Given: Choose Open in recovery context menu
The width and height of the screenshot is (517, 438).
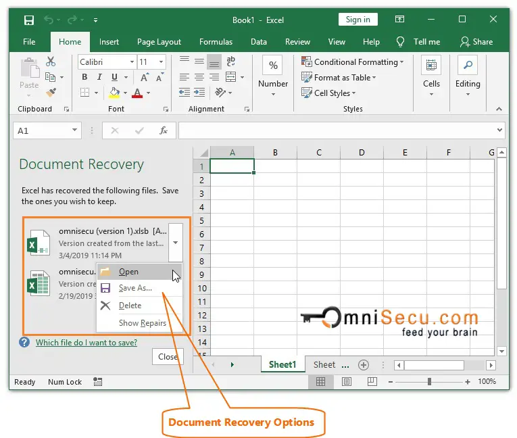Looking at the screenshot, I should coord(128,272).
